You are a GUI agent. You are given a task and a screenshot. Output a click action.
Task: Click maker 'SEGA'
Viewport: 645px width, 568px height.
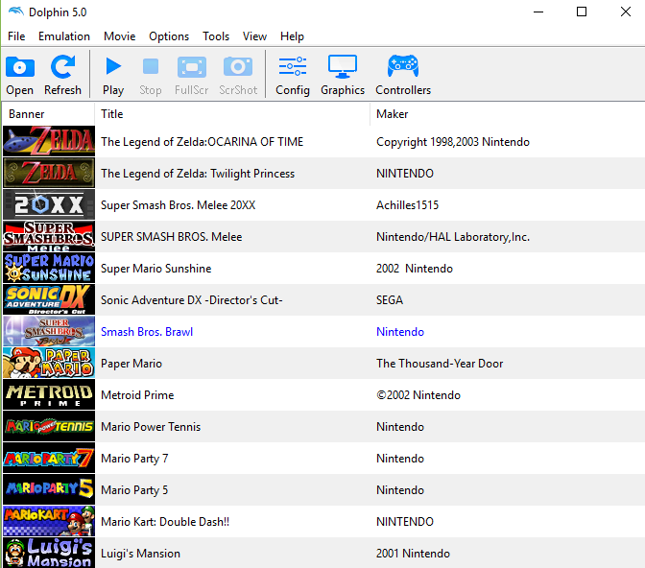click(390, 300)
